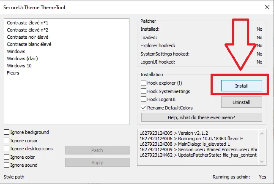Toggle the Hook LogonUI checkbox
Screen dimensions: 274x184
tap(144, 99)
